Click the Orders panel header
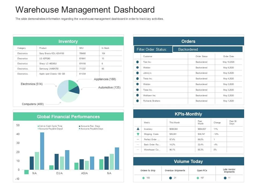The width and height of the screenshot is (257, 193). 188,41
